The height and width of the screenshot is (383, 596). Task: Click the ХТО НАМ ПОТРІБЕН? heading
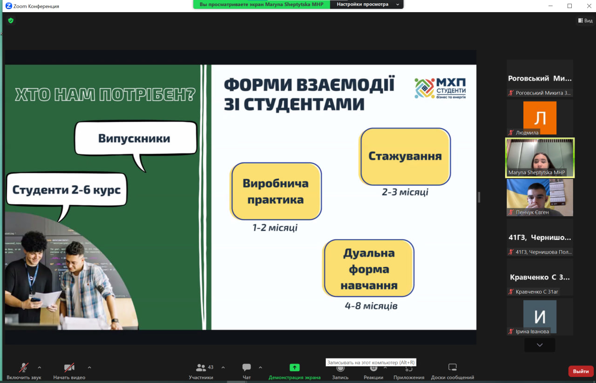pyautogui.click(x=105, y=95)
